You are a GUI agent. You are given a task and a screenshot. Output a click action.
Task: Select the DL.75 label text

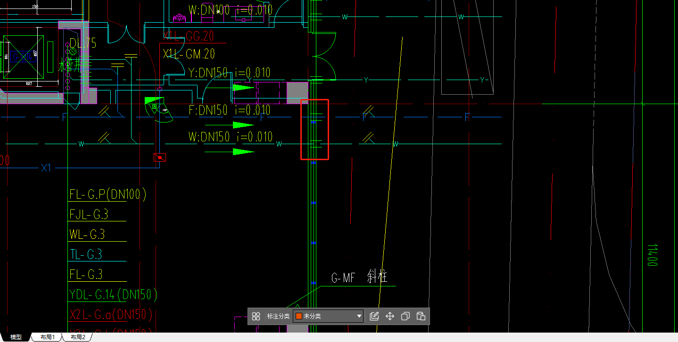click(x=83, y=43)
